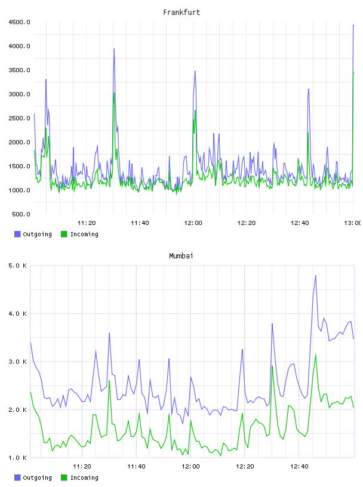Select the Incoming legend label under Frankfurt
Screen dimensions: 363x487
(x=84, y=234)
